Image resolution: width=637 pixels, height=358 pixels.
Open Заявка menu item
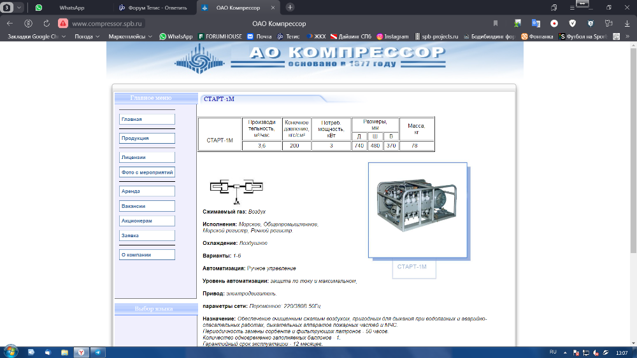pos(147,235)
